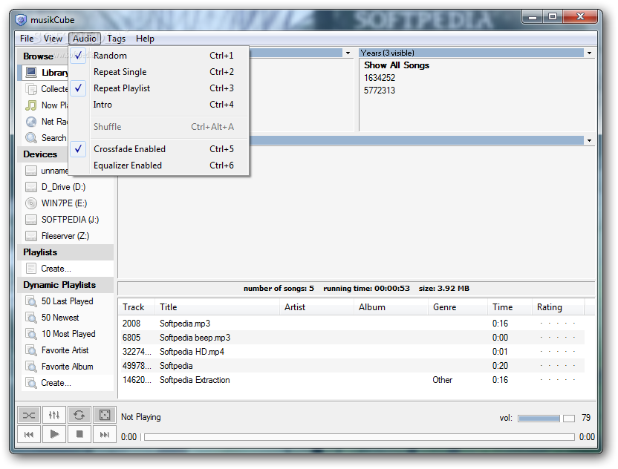Enable Intro mode in Audio menu
This screenshot has width=618, height=469.
click(159, 105)
